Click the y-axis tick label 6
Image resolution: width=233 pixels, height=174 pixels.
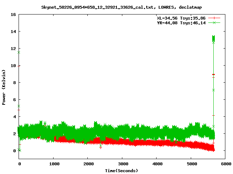click(15, 100)
